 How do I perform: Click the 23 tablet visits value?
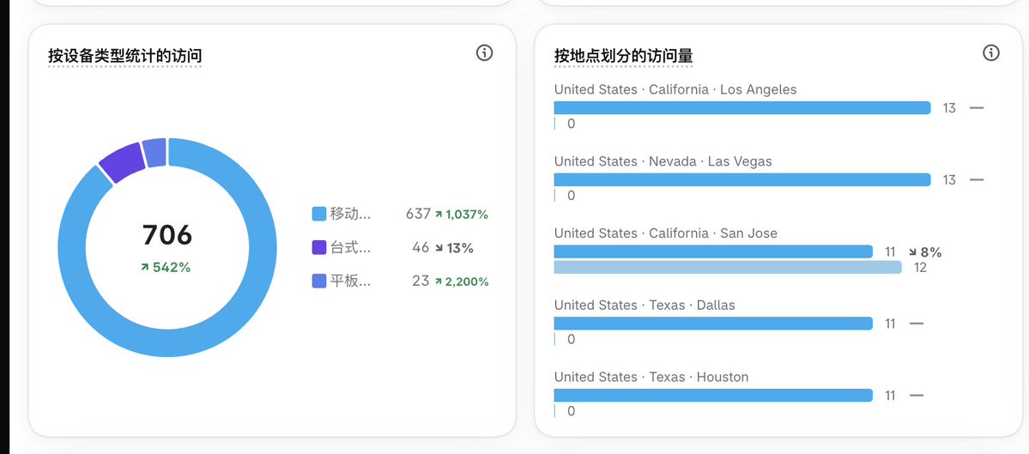tap(421, 281)
